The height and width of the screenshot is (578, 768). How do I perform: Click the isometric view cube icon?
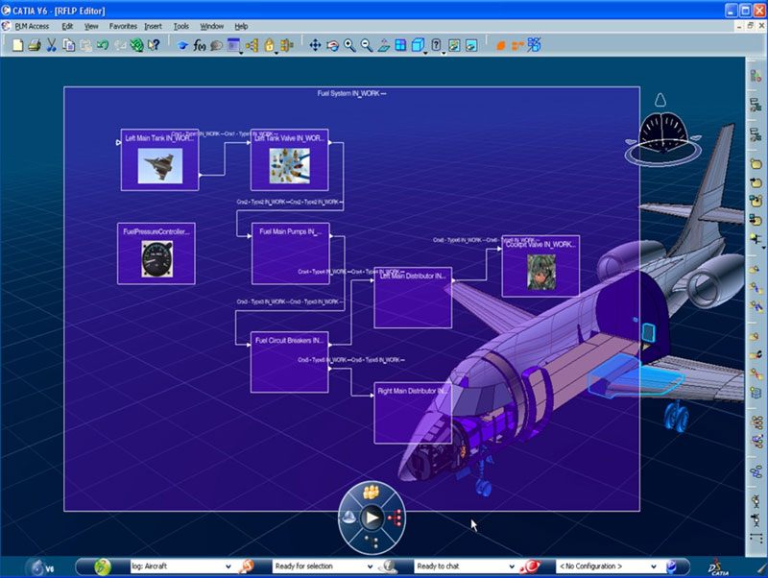418,45
